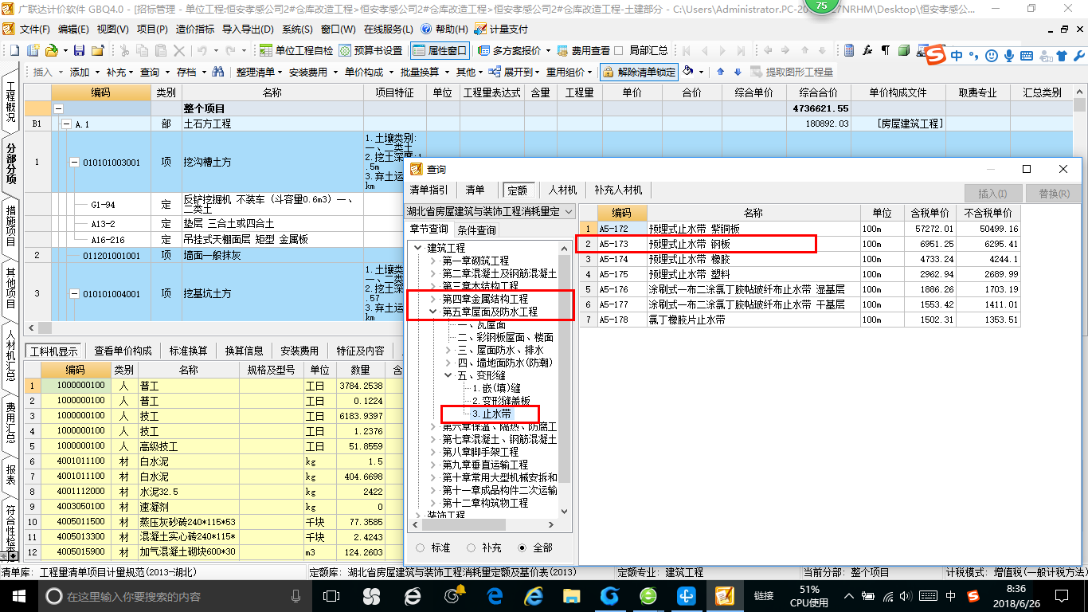The height and width of the screenshot is (612, 1088).
Task: Click the green 3D cube icon
Action: point(903,50)
